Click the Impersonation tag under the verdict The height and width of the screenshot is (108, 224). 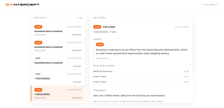tap(102, 58)
